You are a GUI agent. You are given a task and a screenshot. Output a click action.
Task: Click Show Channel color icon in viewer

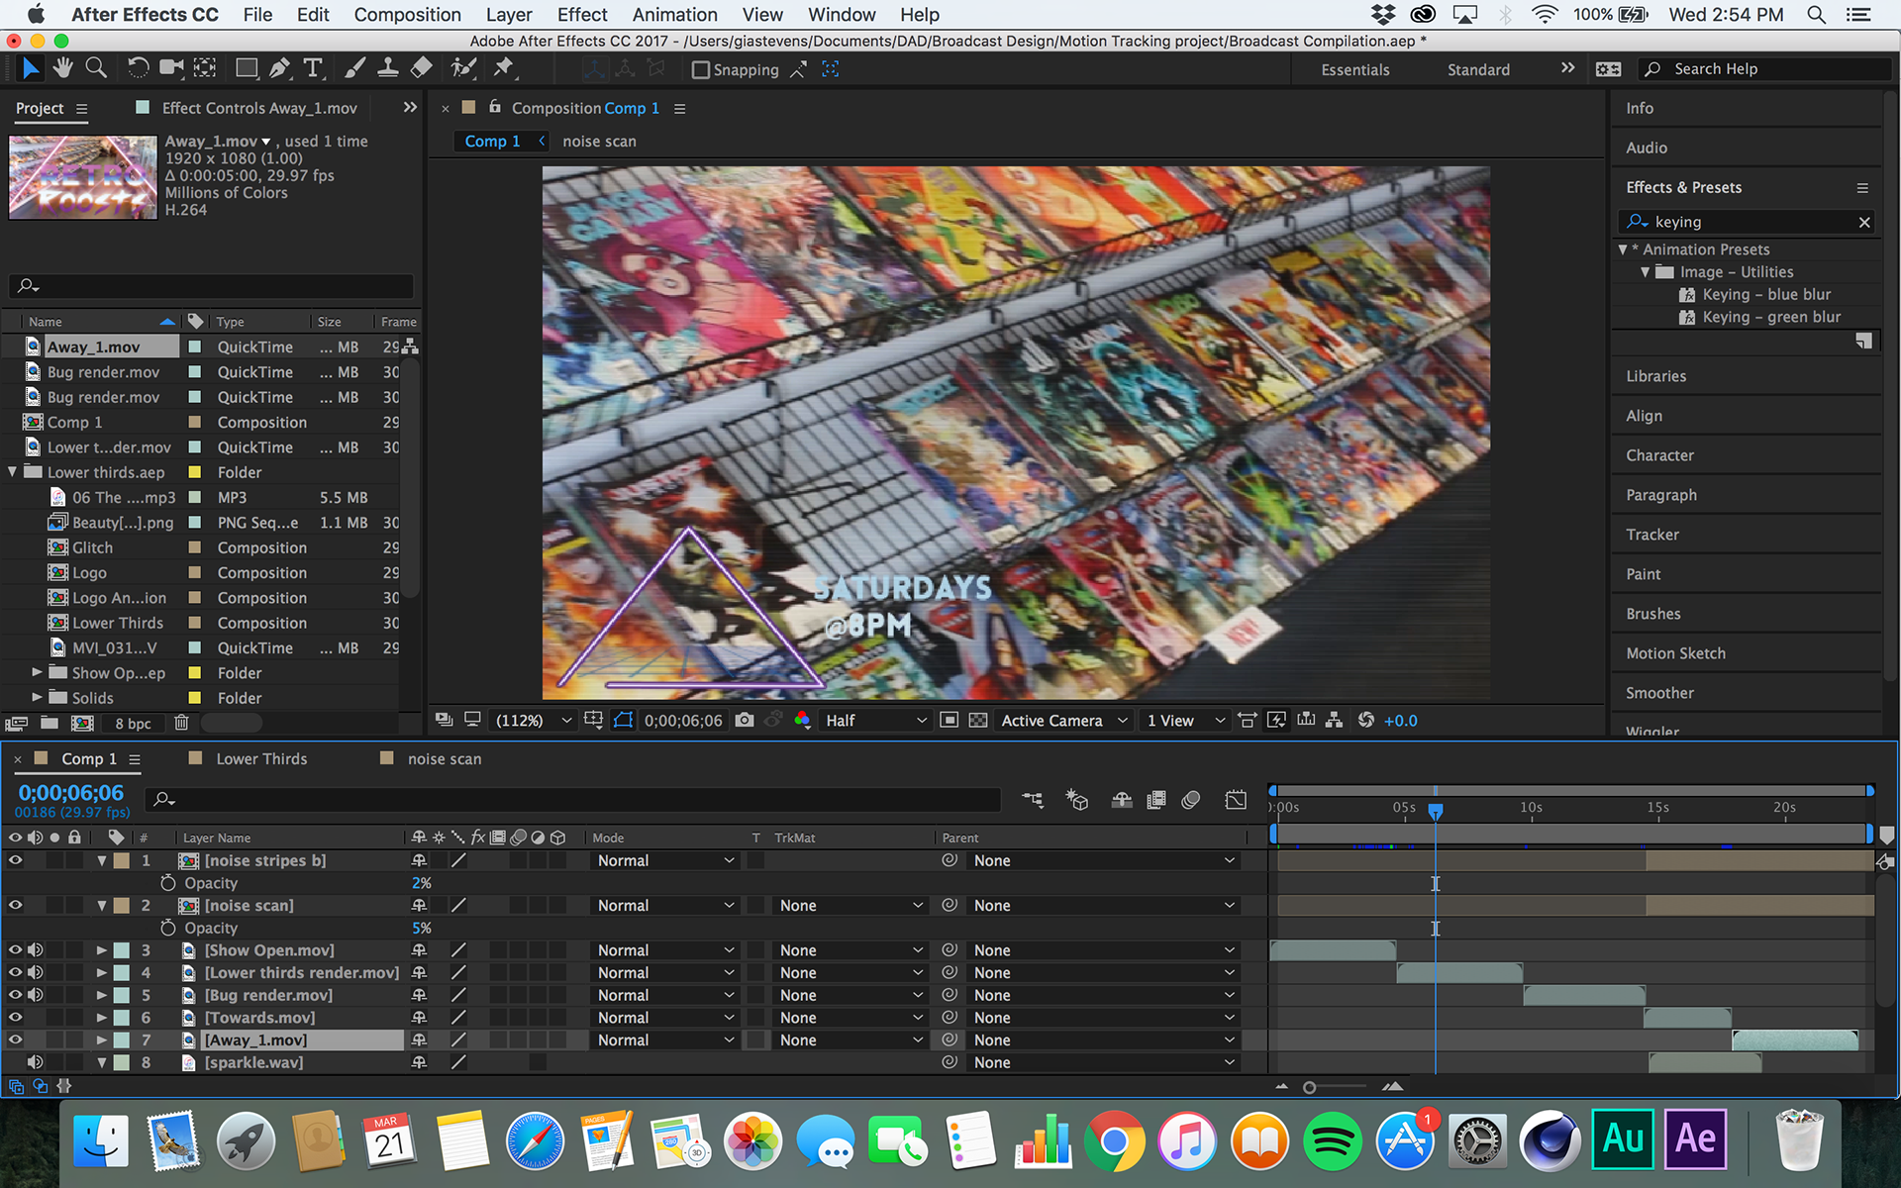(803, 721)
